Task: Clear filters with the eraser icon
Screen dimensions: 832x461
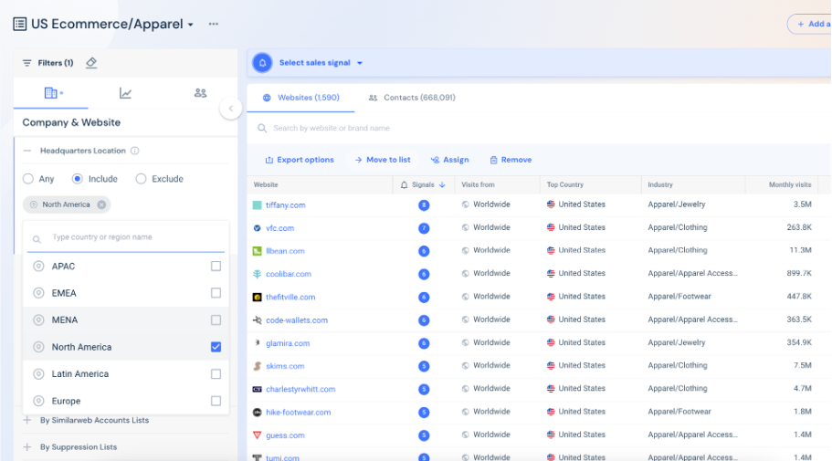Action: 91,63
